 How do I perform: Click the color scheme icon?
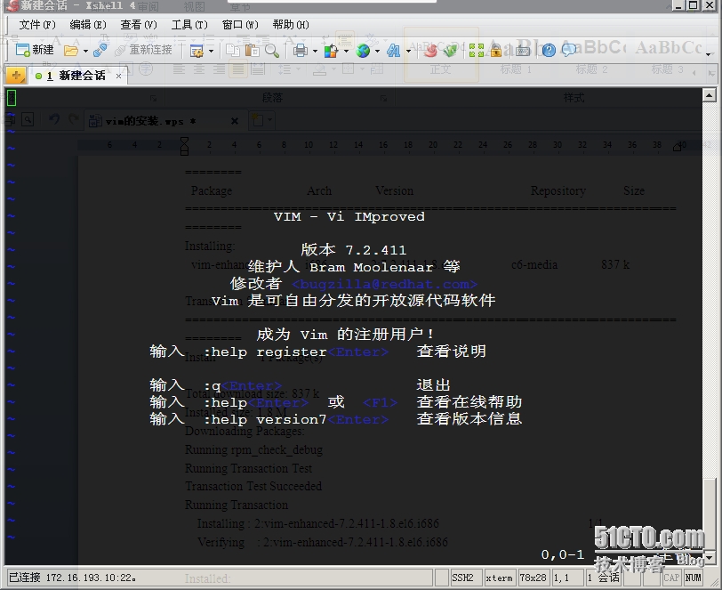point(331,50)
